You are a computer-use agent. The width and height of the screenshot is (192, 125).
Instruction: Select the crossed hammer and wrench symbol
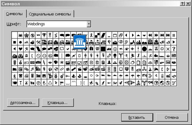(x=38, y=42)
